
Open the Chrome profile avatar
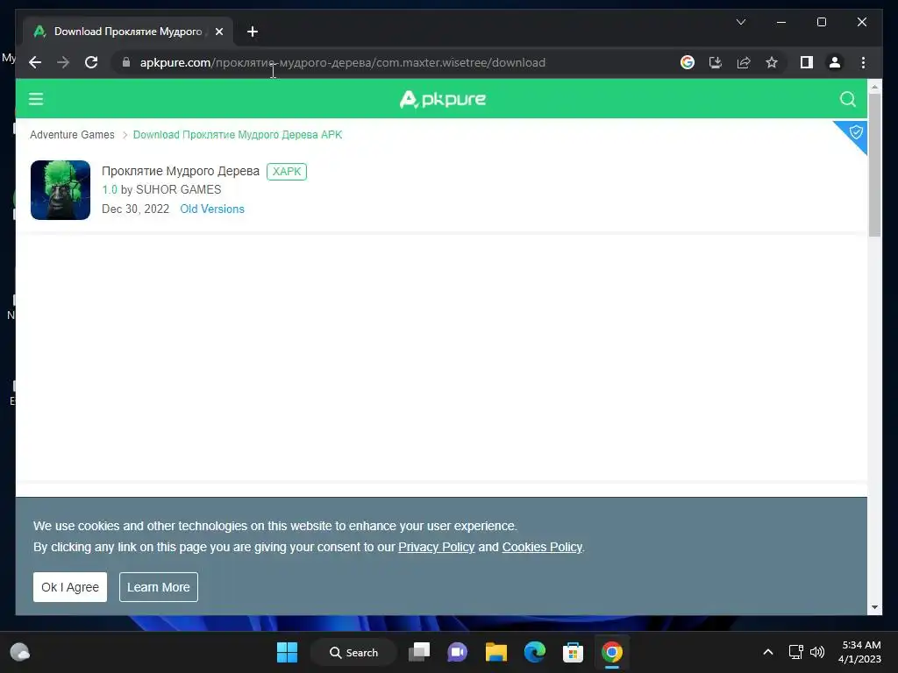pyautogui.click(x=835, y=62)
